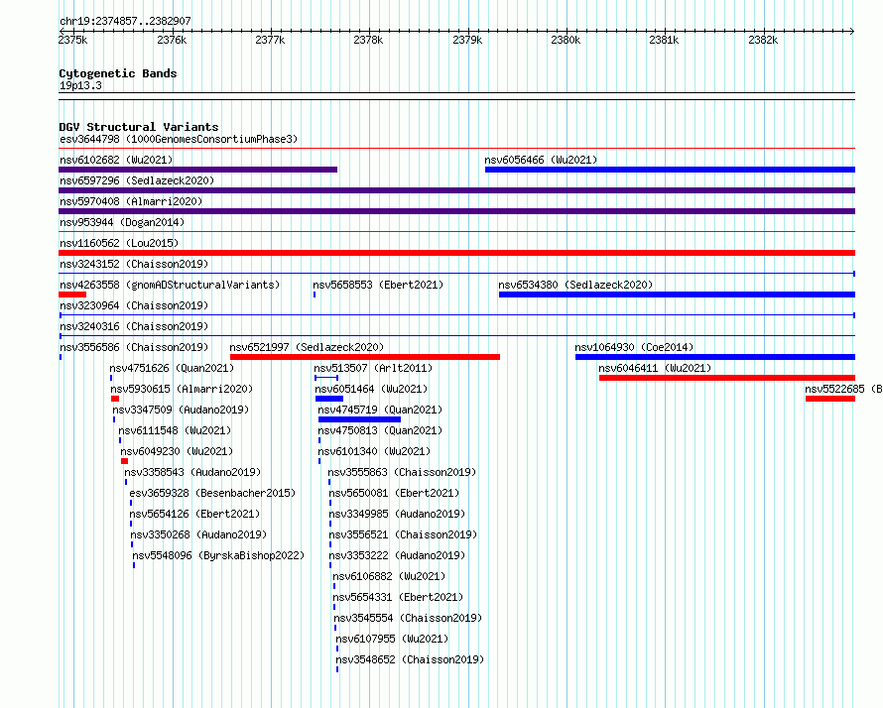883x708 pixels.
Task: Open nsv3556586 (Chaisson2019) label
Action: point(134,347)
